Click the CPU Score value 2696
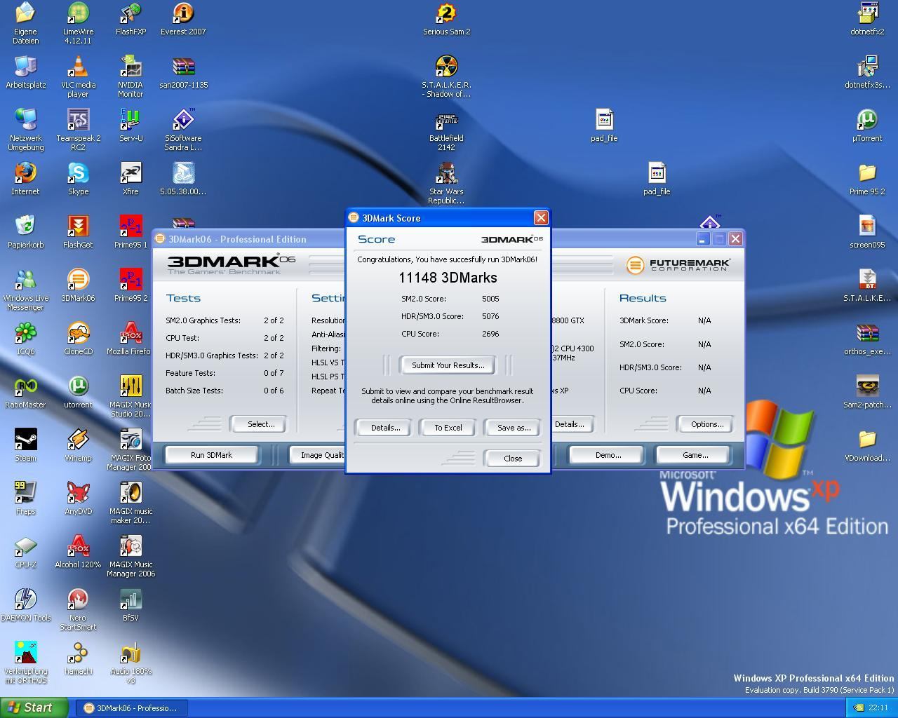Screen dimensions: 898x718 click(490, 334)
